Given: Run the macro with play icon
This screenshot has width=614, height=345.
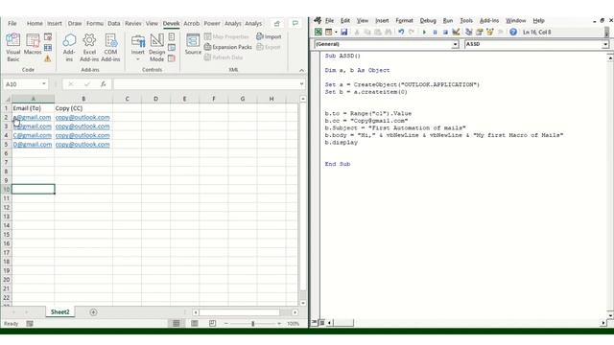Looking at the screenshot, I should pyautogui.click(x=424, y=32).
